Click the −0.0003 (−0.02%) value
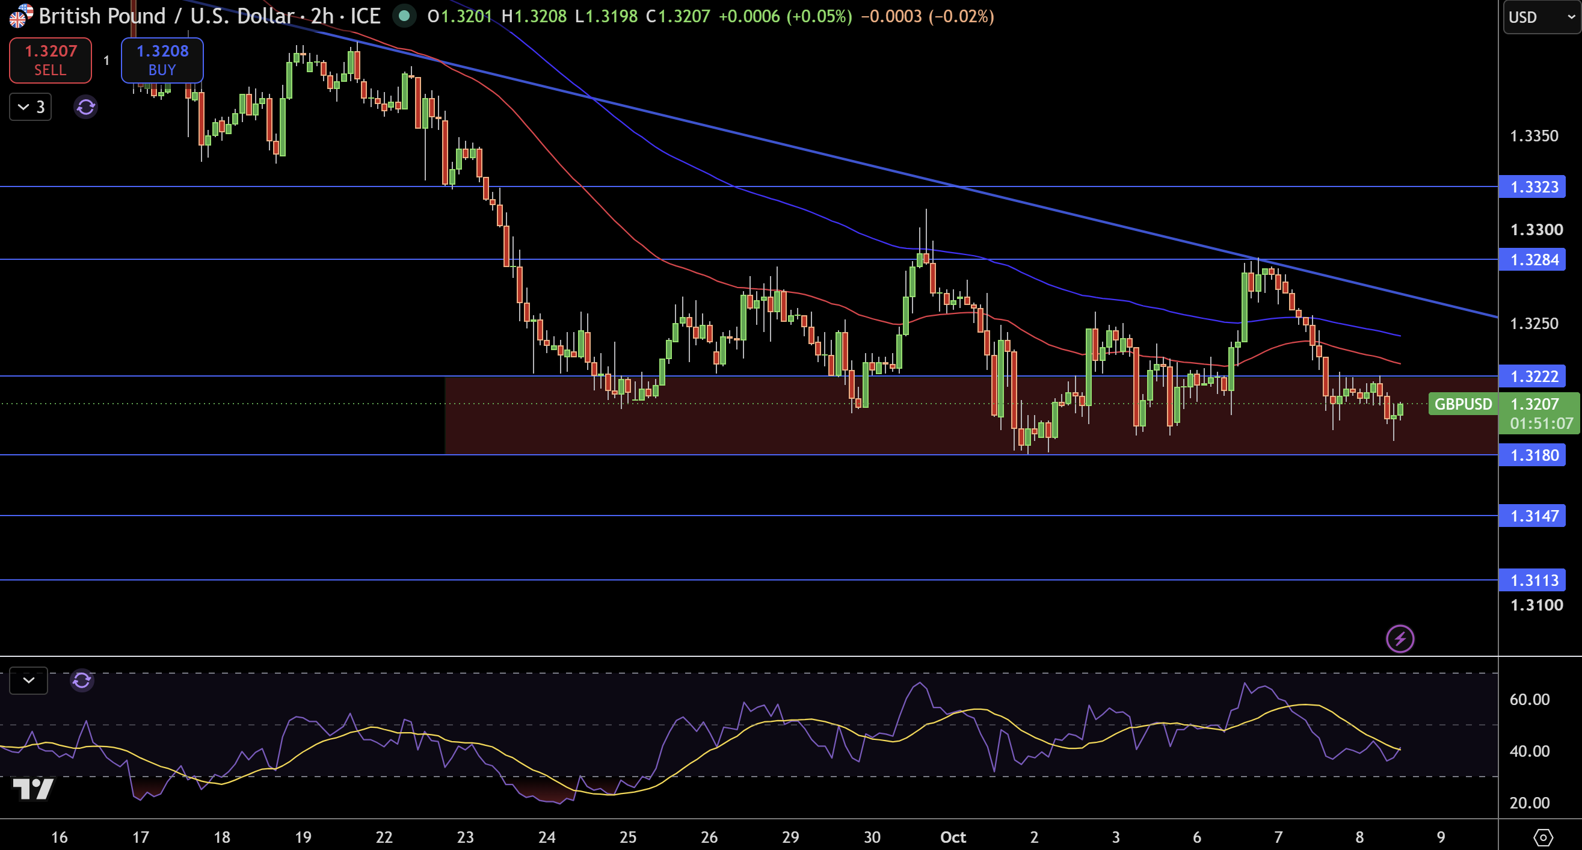Image resolution: width=1582 pixels, height=850 pixels. click(x=928, y=16)
